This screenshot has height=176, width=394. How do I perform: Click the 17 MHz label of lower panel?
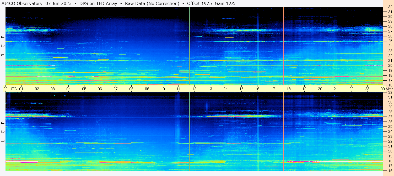pos(390,166)
